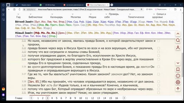Bookmark this page in address bar
This screenshot has width=184, height=103.
click(141, 9)
